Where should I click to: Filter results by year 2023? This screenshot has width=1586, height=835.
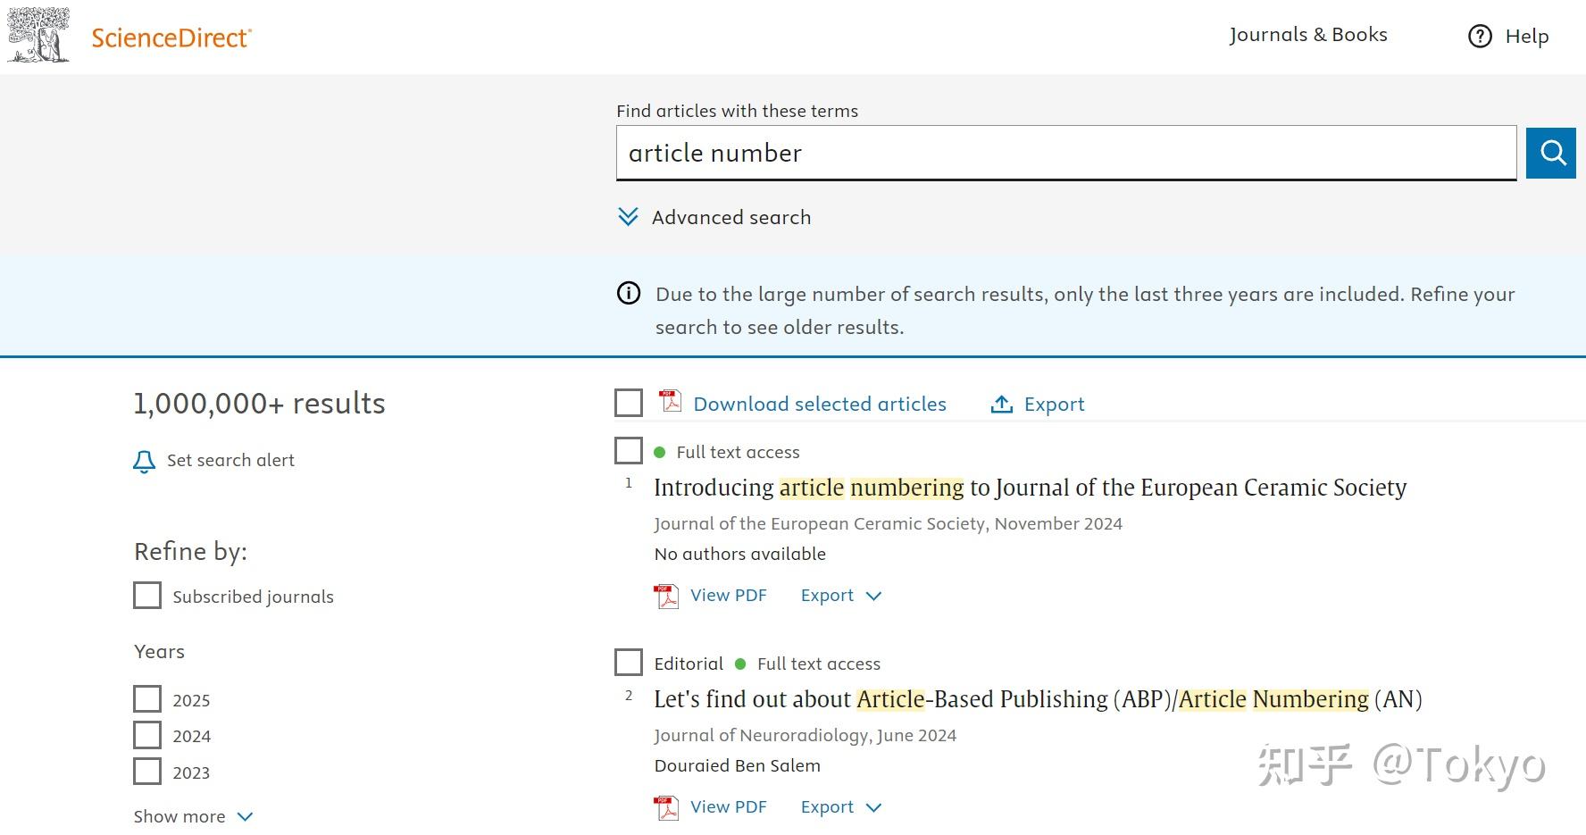click(x=147, y=772)
